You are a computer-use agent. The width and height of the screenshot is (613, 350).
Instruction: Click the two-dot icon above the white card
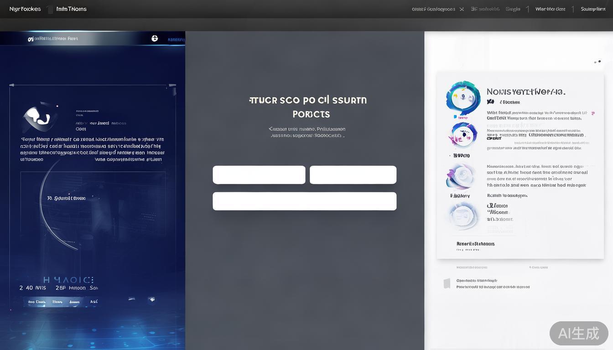(x=597, y=62)
